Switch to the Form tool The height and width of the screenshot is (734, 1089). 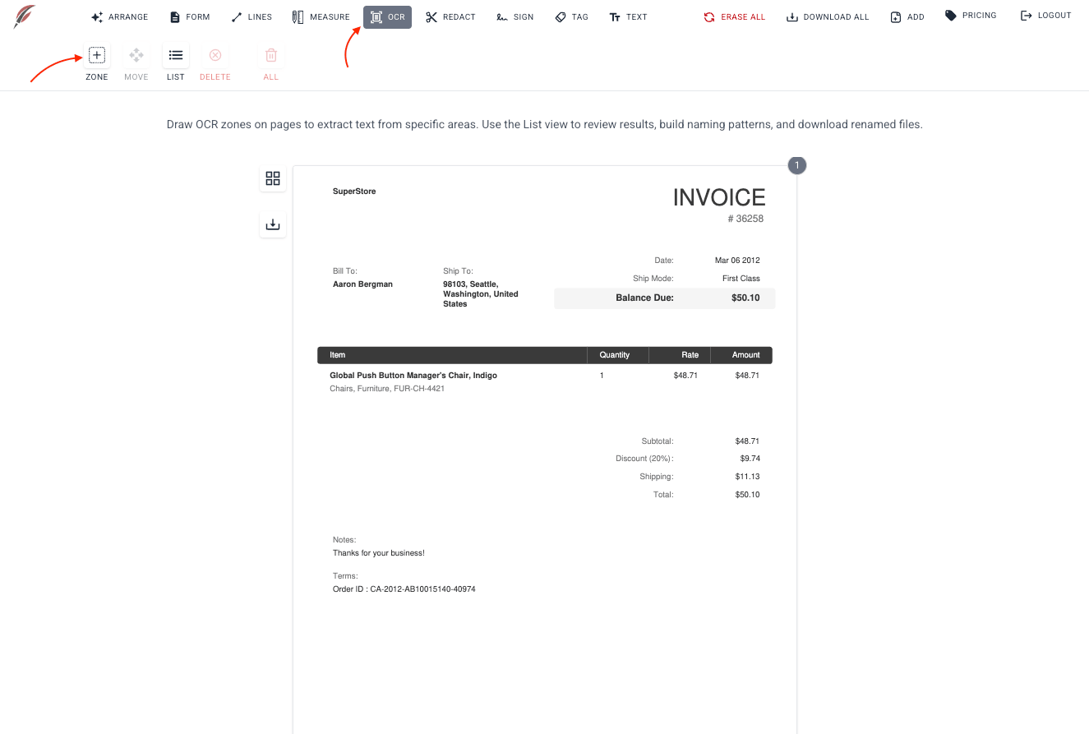click(190, 17)
